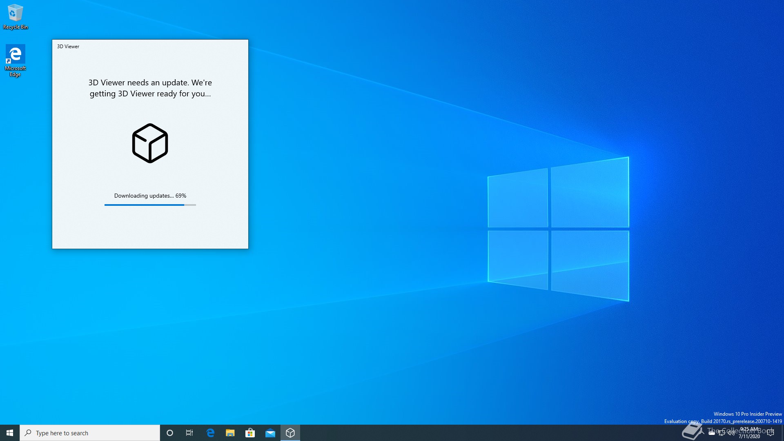Click the download progress bar
784x441 pixels.
point(150,205)
